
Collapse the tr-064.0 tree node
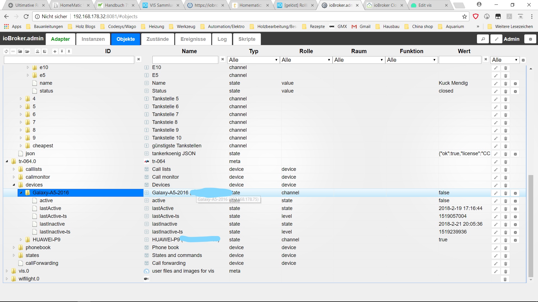7,161
